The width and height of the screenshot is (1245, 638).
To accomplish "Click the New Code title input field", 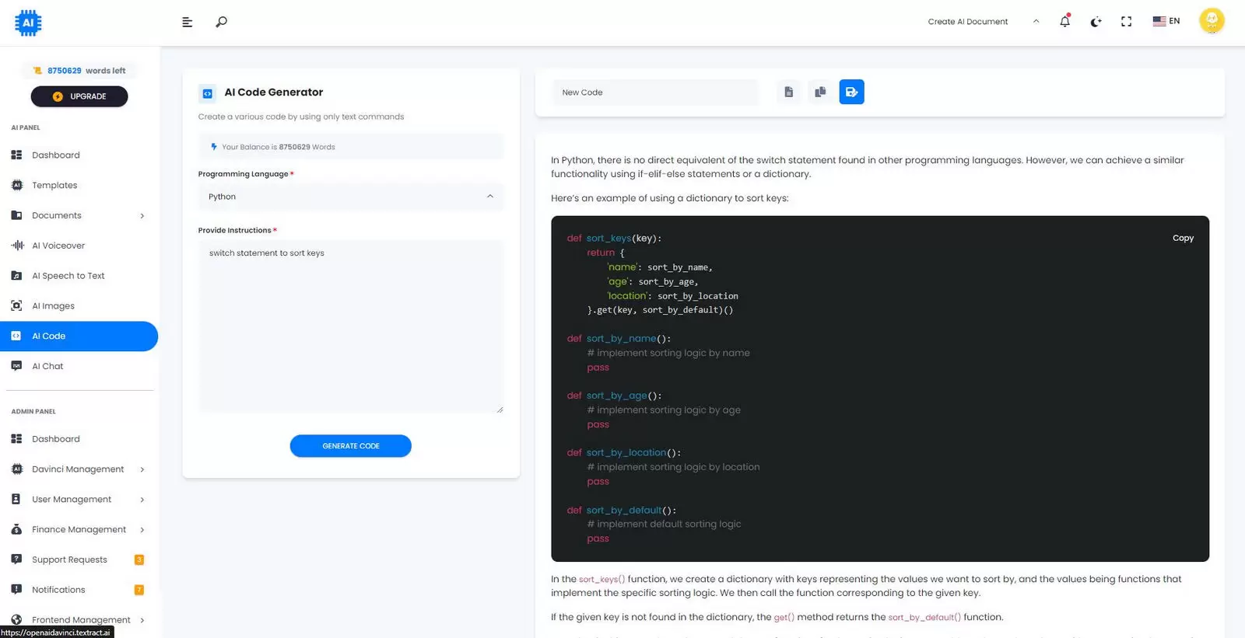I will 655,92.
